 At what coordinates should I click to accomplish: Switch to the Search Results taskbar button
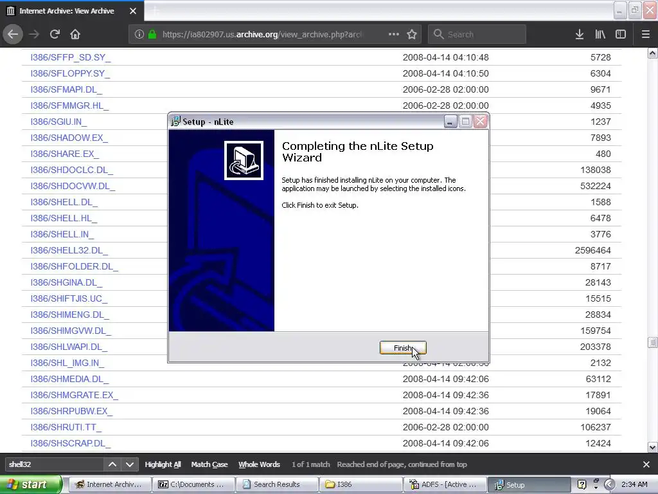coord(277,484)
